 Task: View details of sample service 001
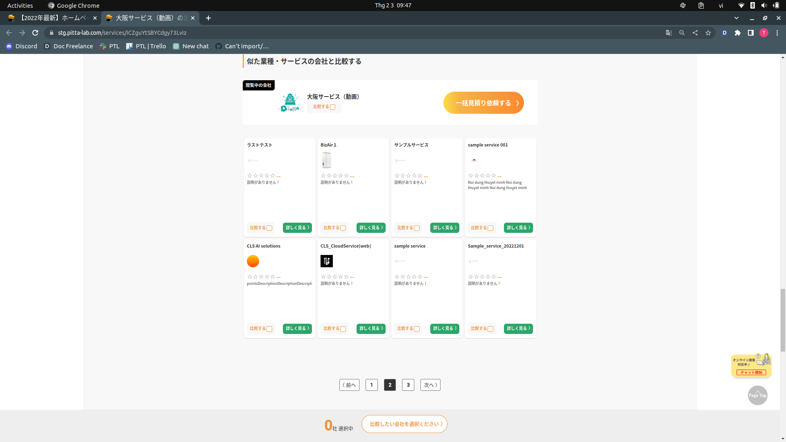pos(518,228)
